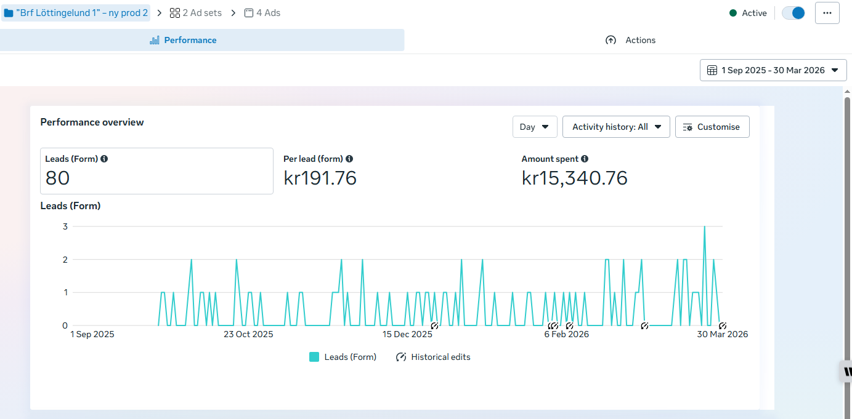Open the Day granularity dropdown
The width and height of the screenshot is (852, 419).
534,127
